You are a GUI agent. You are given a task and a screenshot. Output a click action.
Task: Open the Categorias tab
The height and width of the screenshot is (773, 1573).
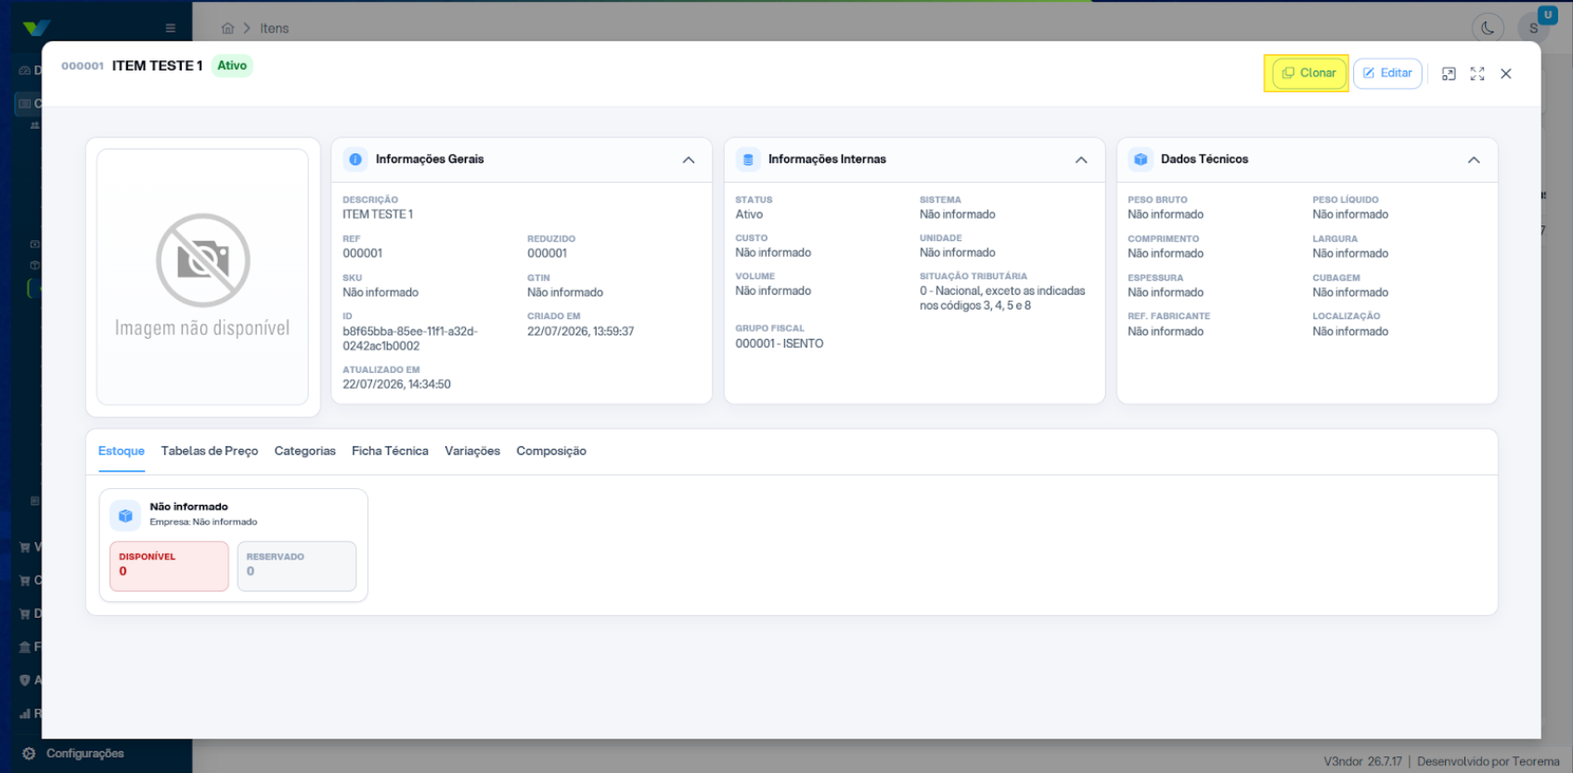(x=305, y=451)
